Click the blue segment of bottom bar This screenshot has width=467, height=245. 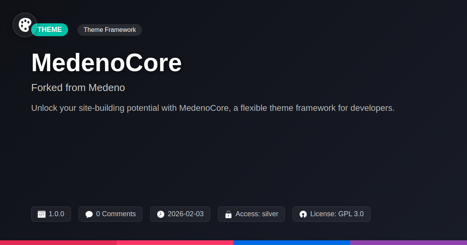click(292, 242)
